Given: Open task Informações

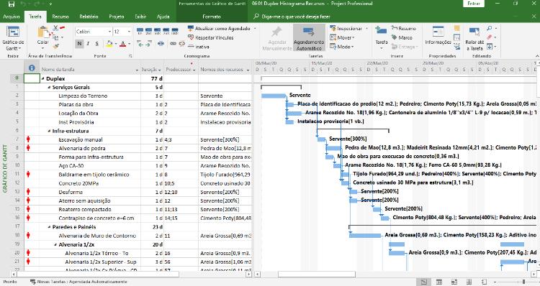Looking at the screenshot, I should point(438,36).
